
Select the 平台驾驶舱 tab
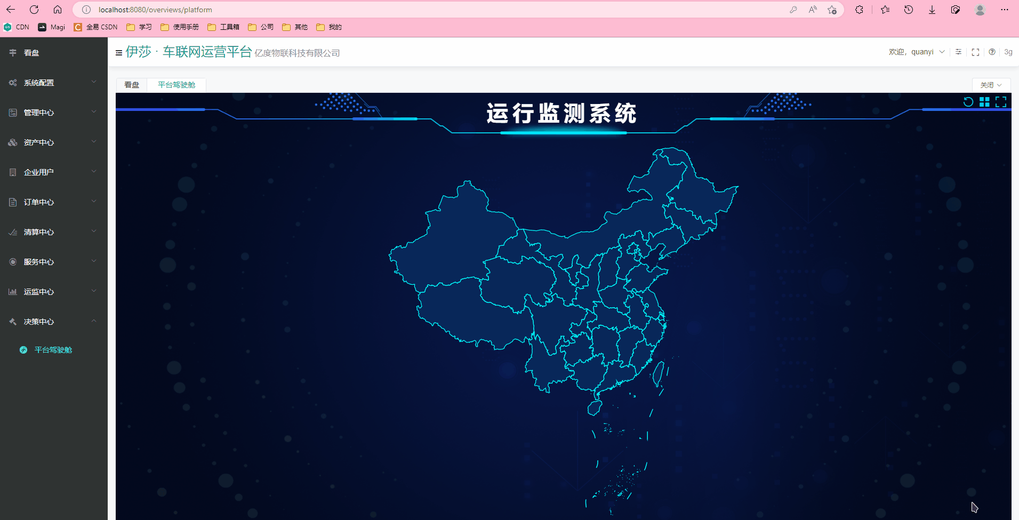pos(176,85)
